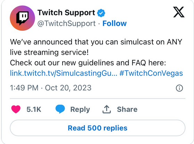This screenshot has height=144, width=194.
Task: Open the link.twitch.tv simulcasting guidelines link
Action: pos(64,73)
